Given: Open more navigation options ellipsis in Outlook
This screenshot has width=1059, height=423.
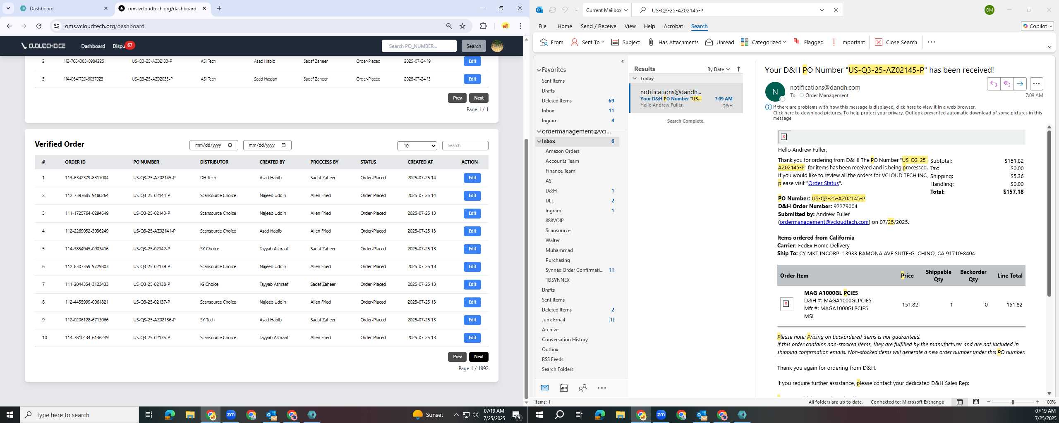Looking at the screenshot, I should [602, 388].
